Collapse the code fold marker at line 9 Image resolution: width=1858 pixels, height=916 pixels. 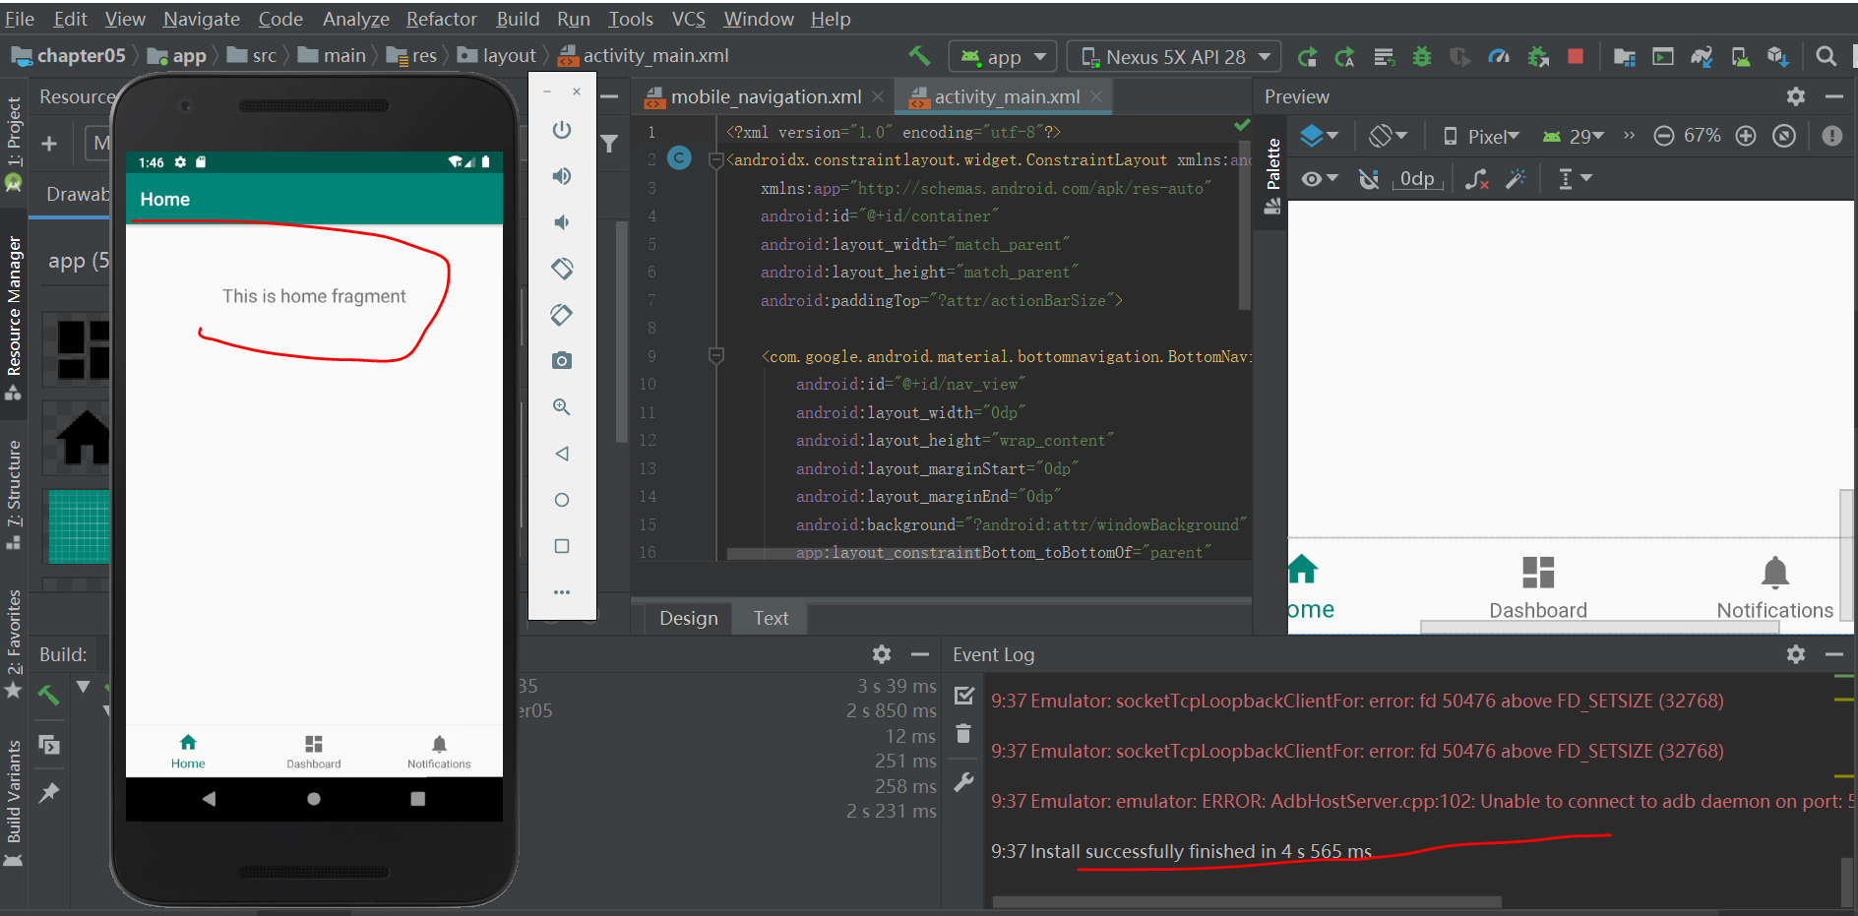click(716, 355)
